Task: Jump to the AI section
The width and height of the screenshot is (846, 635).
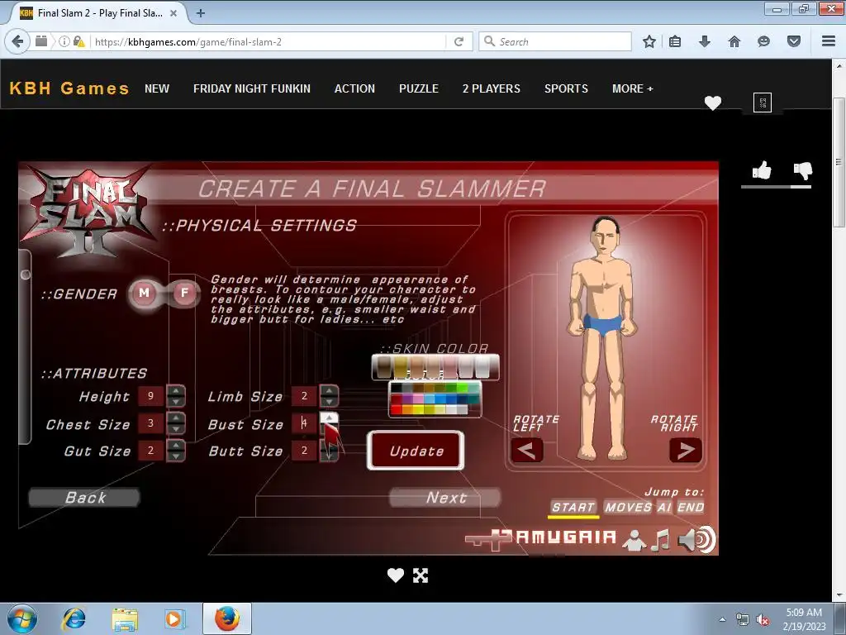Action: point(664,507)
